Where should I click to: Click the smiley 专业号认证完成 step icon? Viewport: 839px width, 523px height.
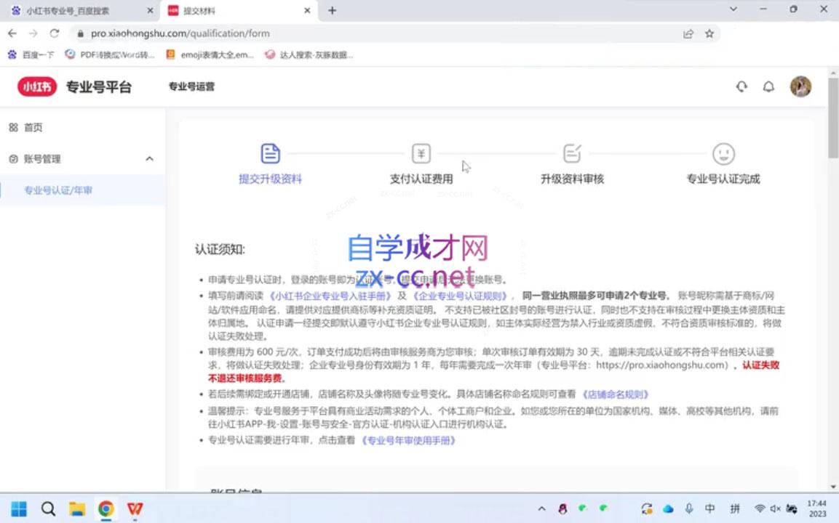coord(723,153)
